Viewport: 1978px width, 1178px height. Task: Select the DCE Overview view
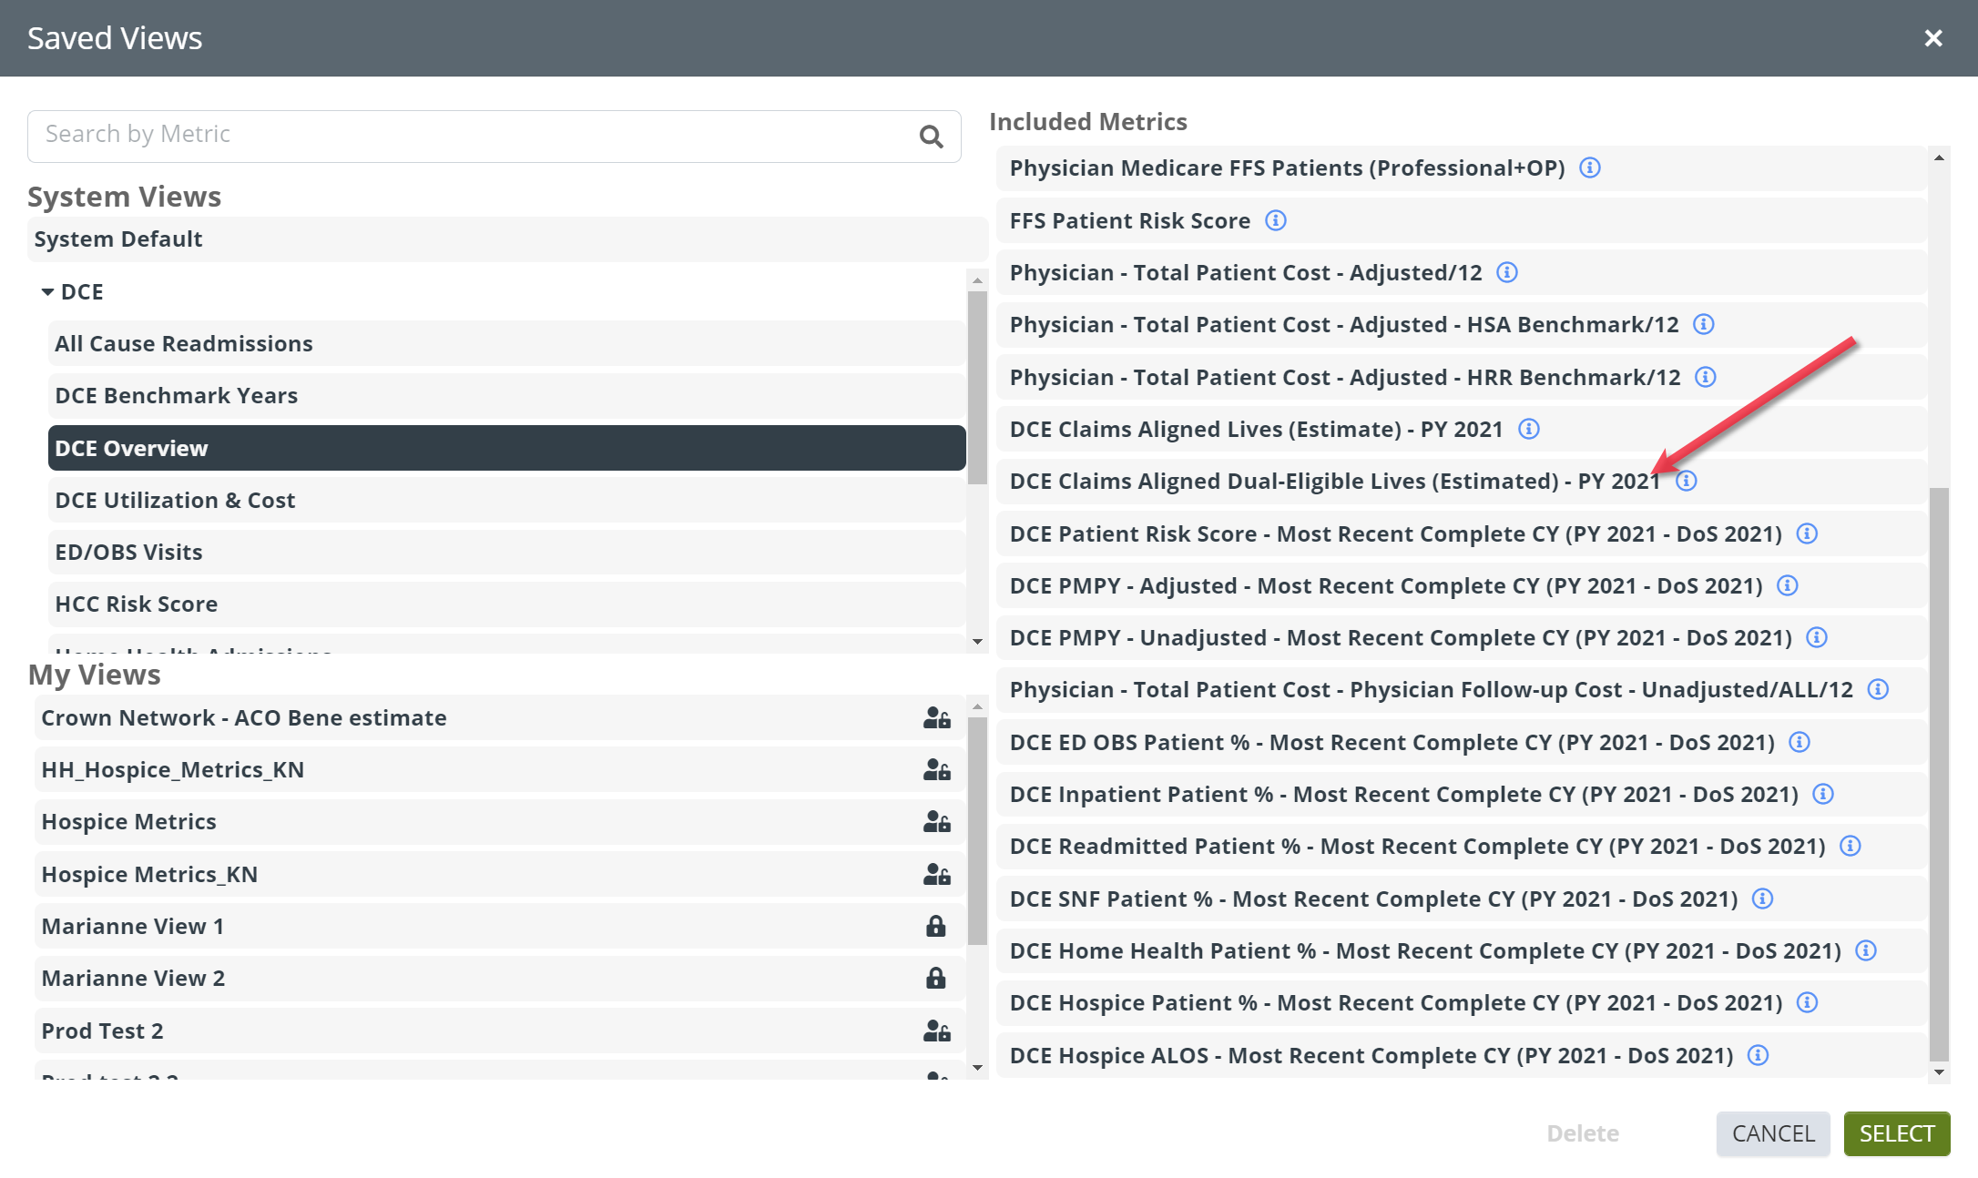pos(506,448)
